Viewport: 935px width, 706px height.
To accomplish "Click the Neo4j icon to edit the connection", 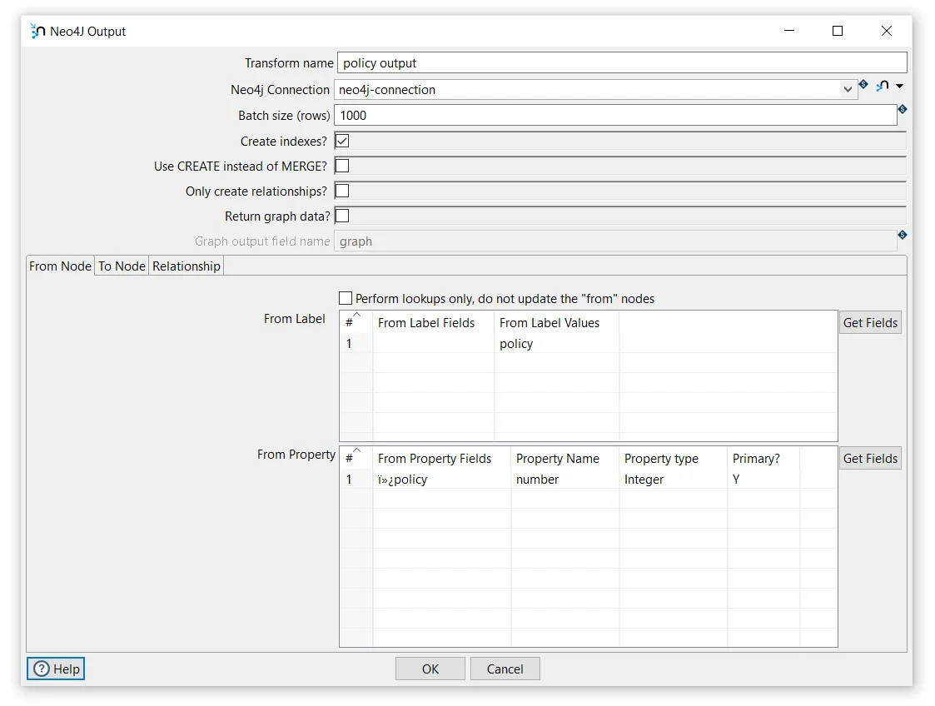I will [882, 84].
